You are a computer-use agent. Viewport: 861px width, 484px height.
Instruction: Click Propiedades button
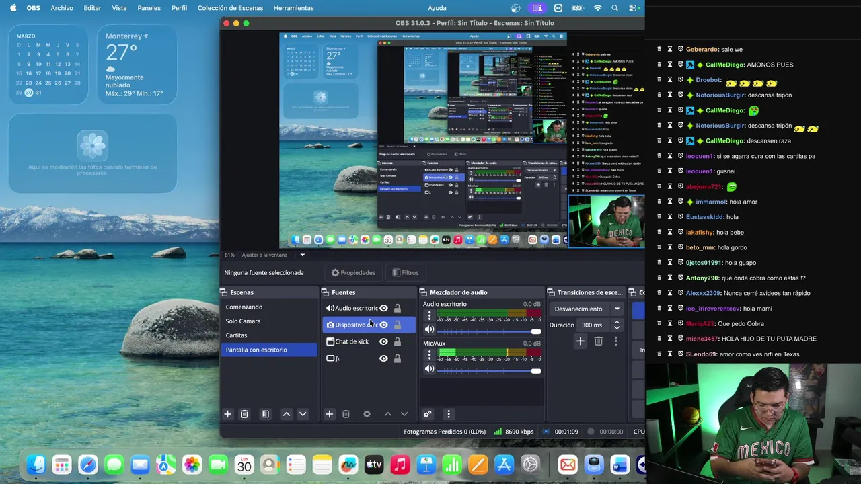[353, 272]
